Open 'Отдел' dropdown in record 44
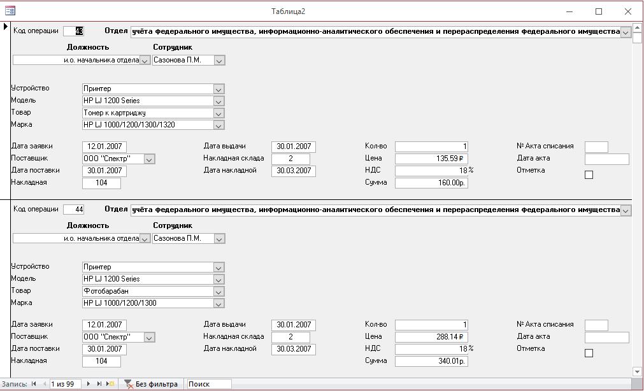 click(x=626, y=210)
